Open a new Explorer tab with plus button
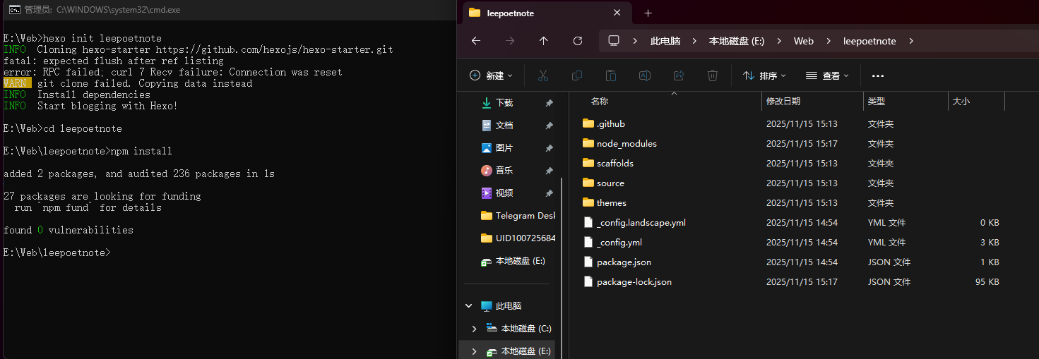 (648, 13)
